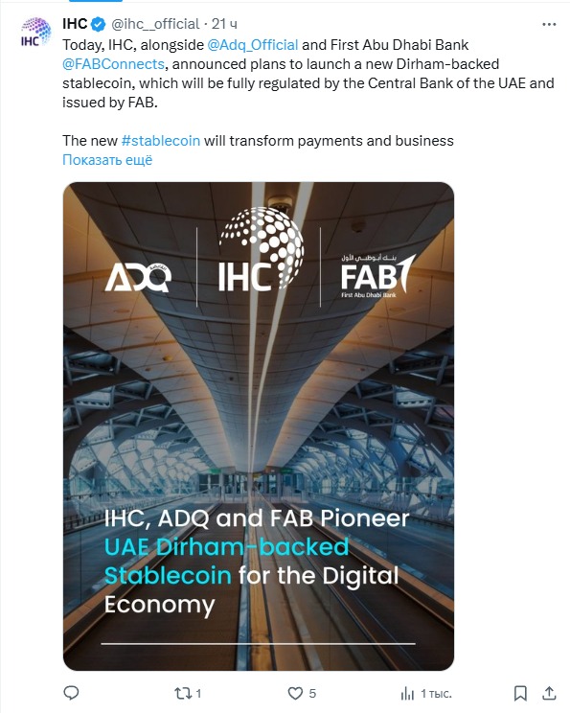Open the share upload icon
Screen dimensions: 570x713
pyautogui.click(x=549, y=693)
